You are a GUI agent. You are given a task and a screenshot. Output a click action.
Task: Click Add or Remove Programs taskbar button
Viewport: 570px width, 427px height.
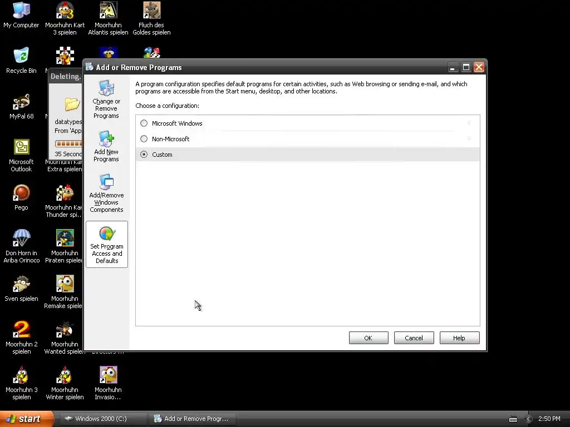click(x=191, y=419)
